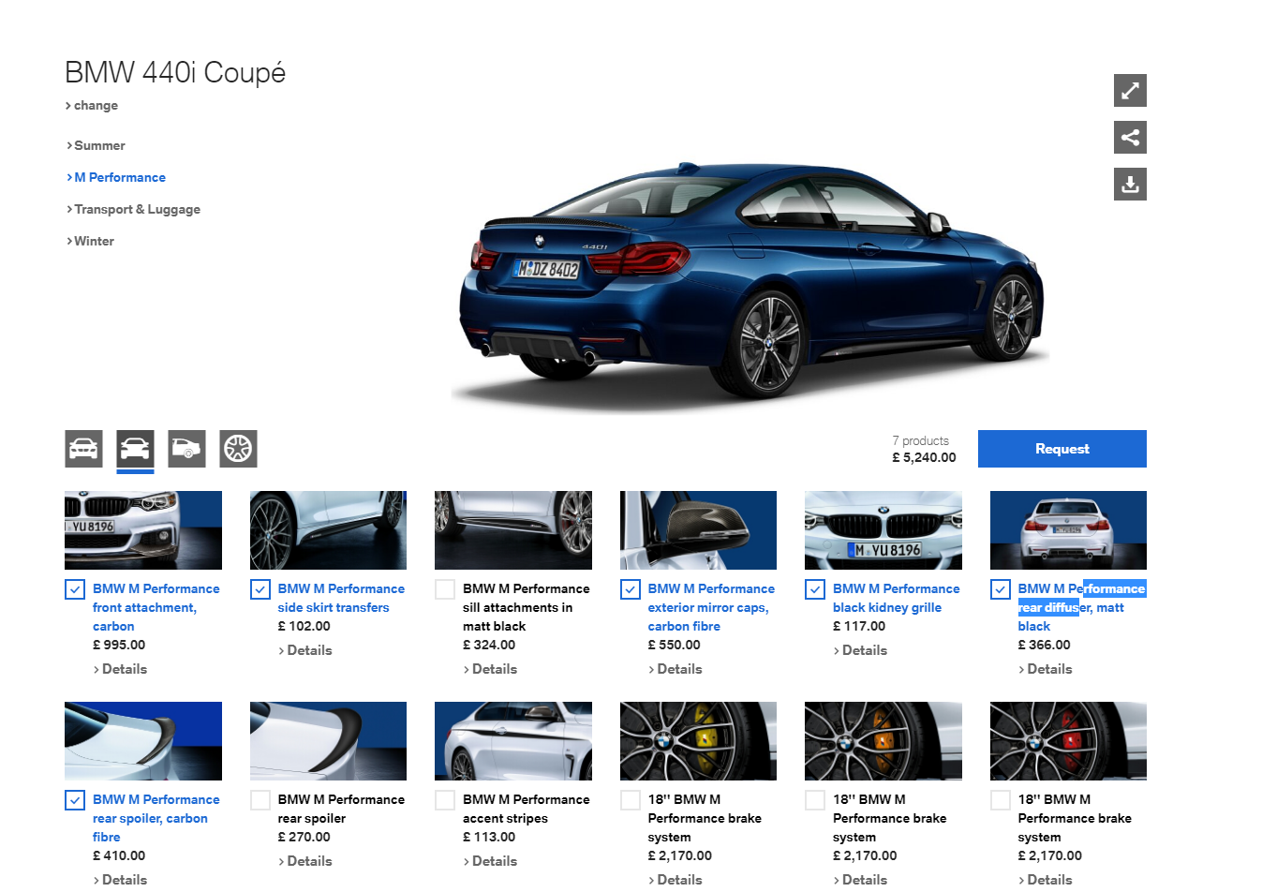Uncheck rear spoiler, carbon fibre checkbox
The image size is (1262, 892).
coord(75,800)
